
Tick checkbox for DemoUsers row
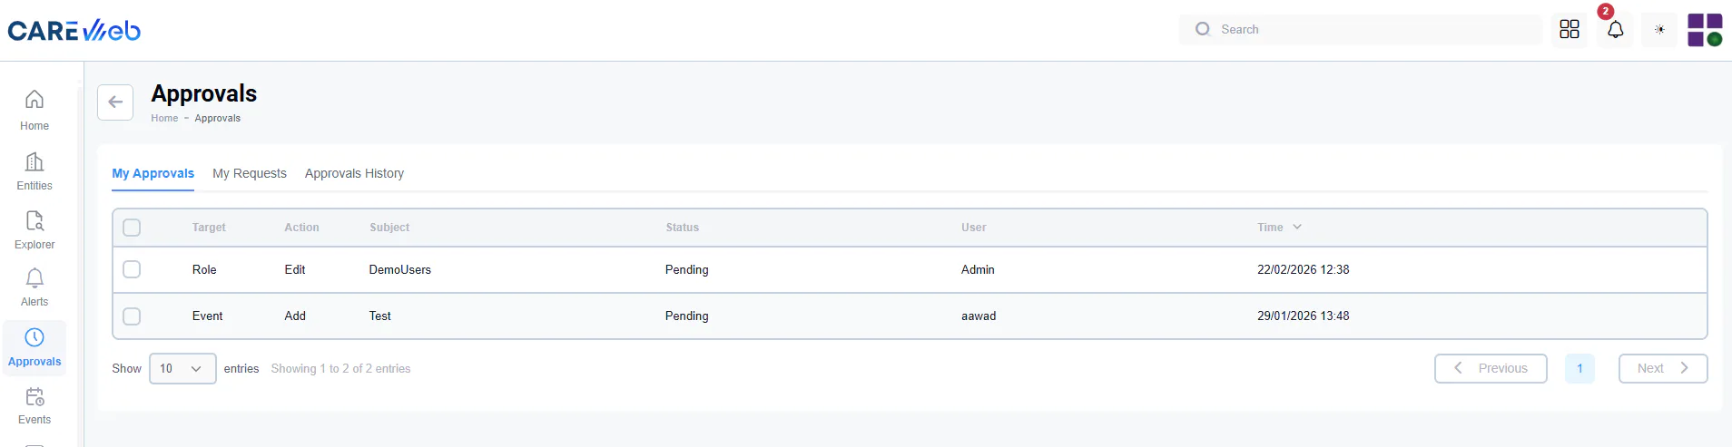click(132, 269)
